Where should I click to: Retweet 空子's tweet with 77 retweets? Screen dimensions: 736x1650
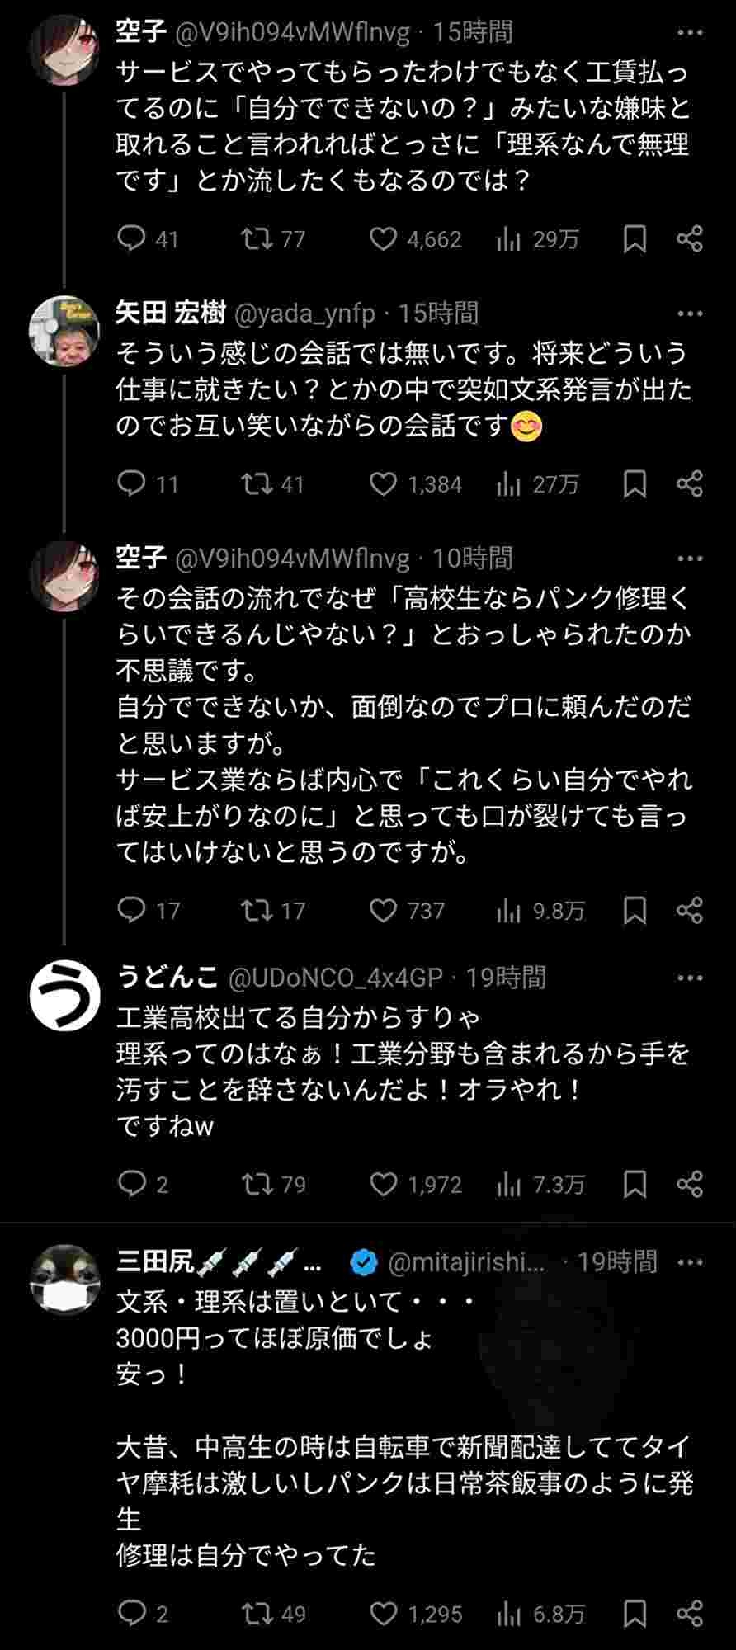tap(256, 239)
